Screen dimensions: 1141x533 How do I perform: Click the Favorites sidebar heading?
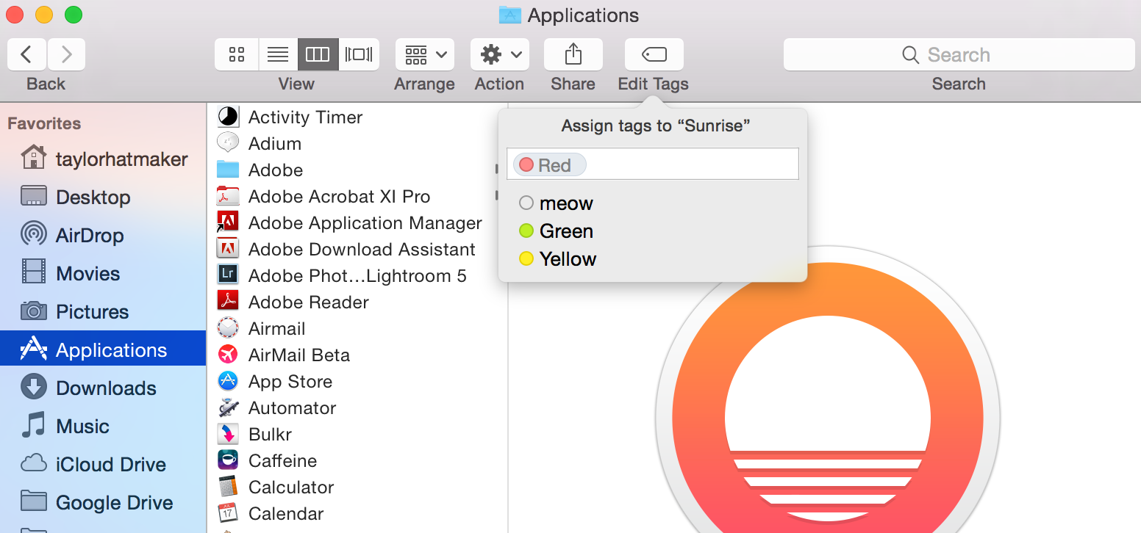point(44,123)
